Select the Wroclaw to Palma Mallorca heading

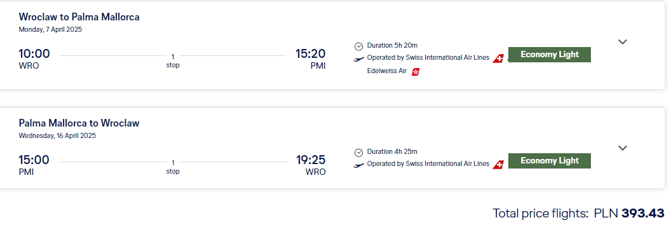(x=79, y=17)
